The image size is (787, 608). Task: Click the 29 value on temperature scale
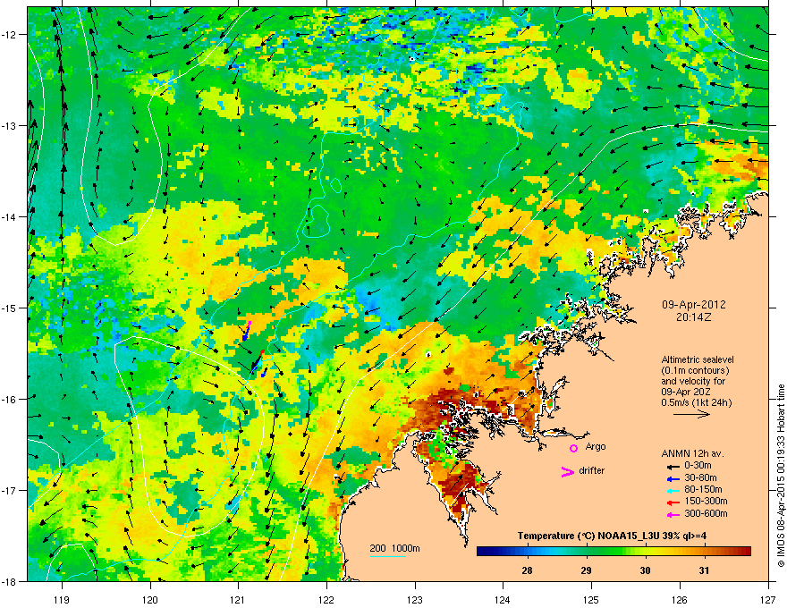click(586, 570)
